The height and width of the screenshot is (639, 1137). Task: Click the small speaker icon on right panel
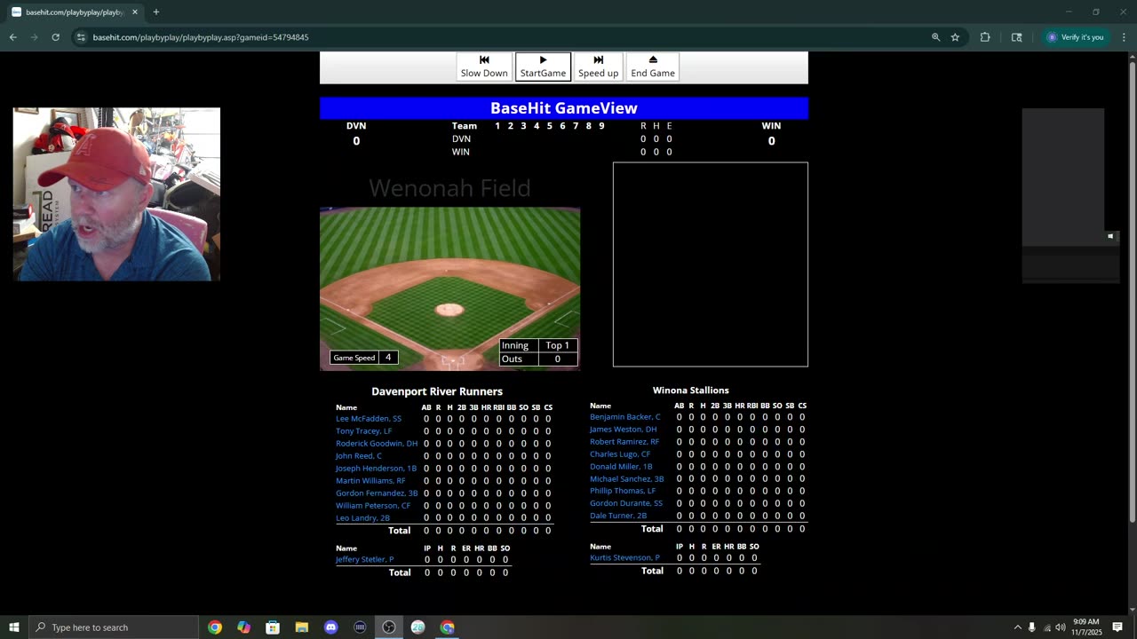[1110, 236]
